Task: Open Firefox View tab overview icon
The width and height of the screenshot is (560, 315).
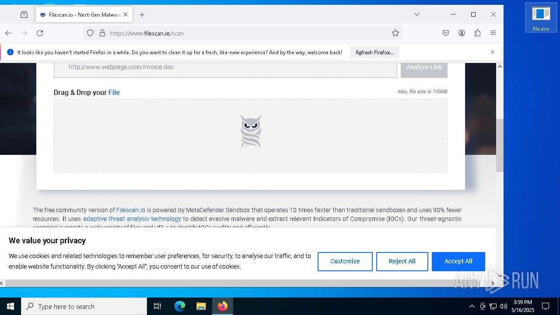Action: [24, 14]
